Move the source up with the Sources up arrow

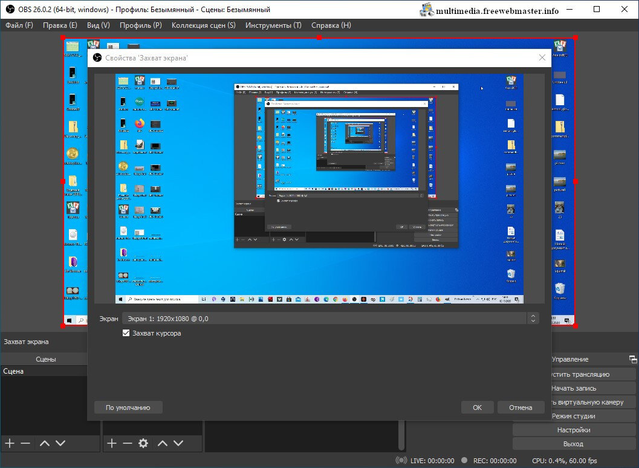coord(162,443)
